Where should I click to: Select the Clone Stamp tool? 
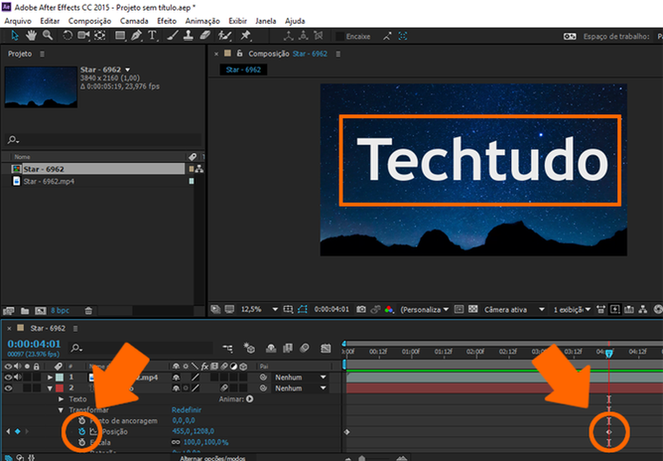click(x=188, y=36)
